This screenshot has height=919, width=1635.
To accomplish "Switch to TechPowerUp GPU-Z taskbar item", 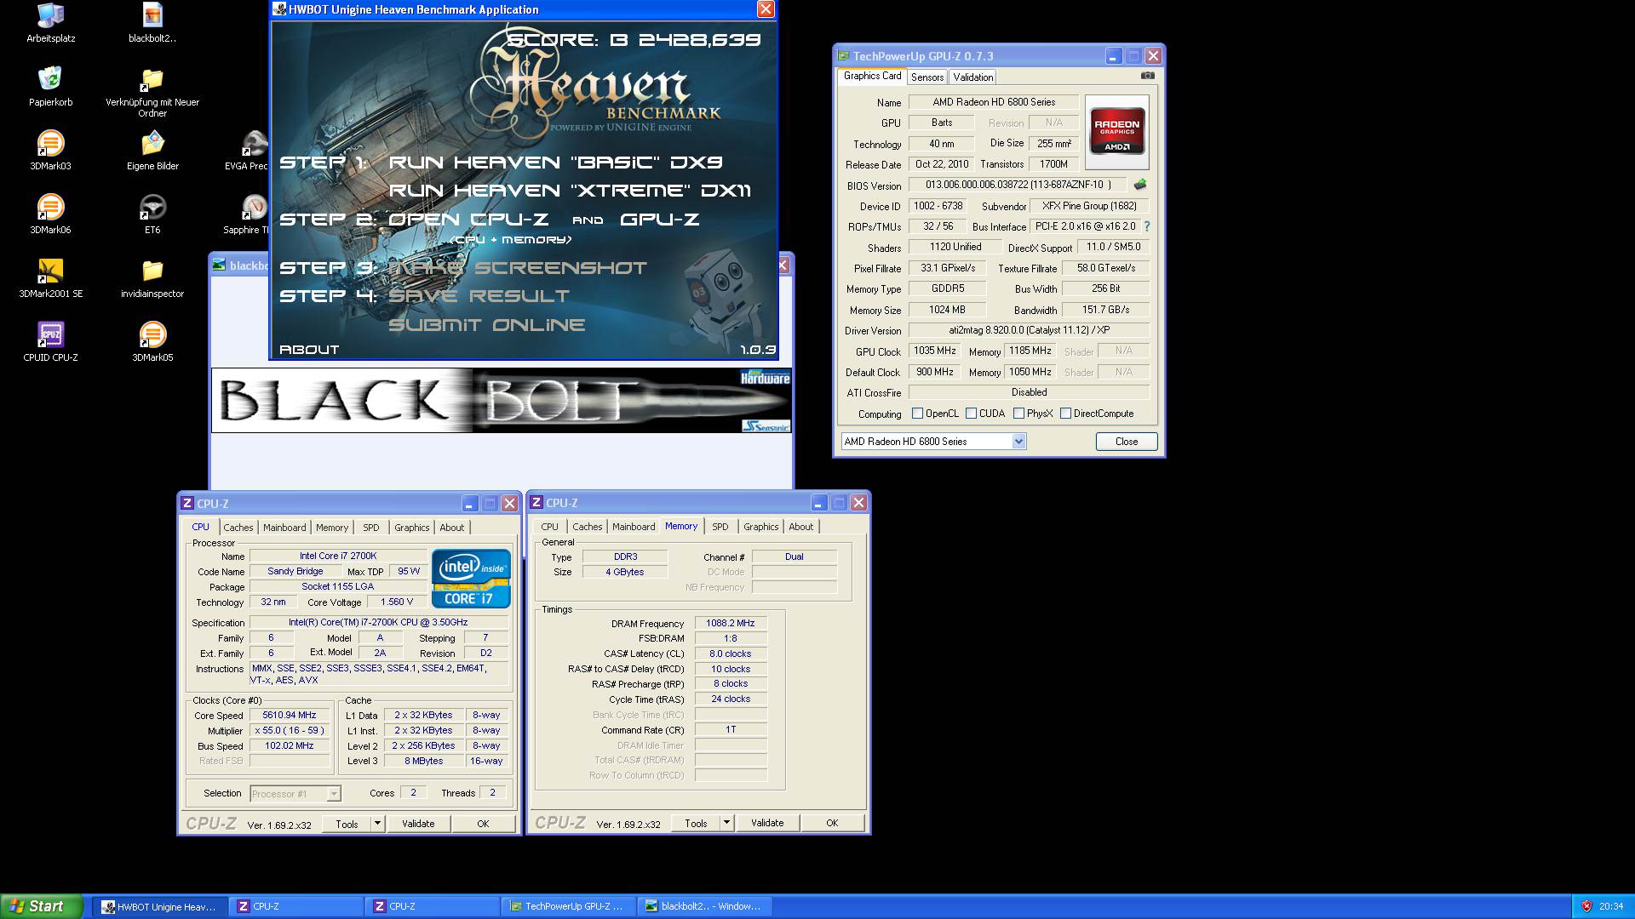I will (x=568, y=906).
